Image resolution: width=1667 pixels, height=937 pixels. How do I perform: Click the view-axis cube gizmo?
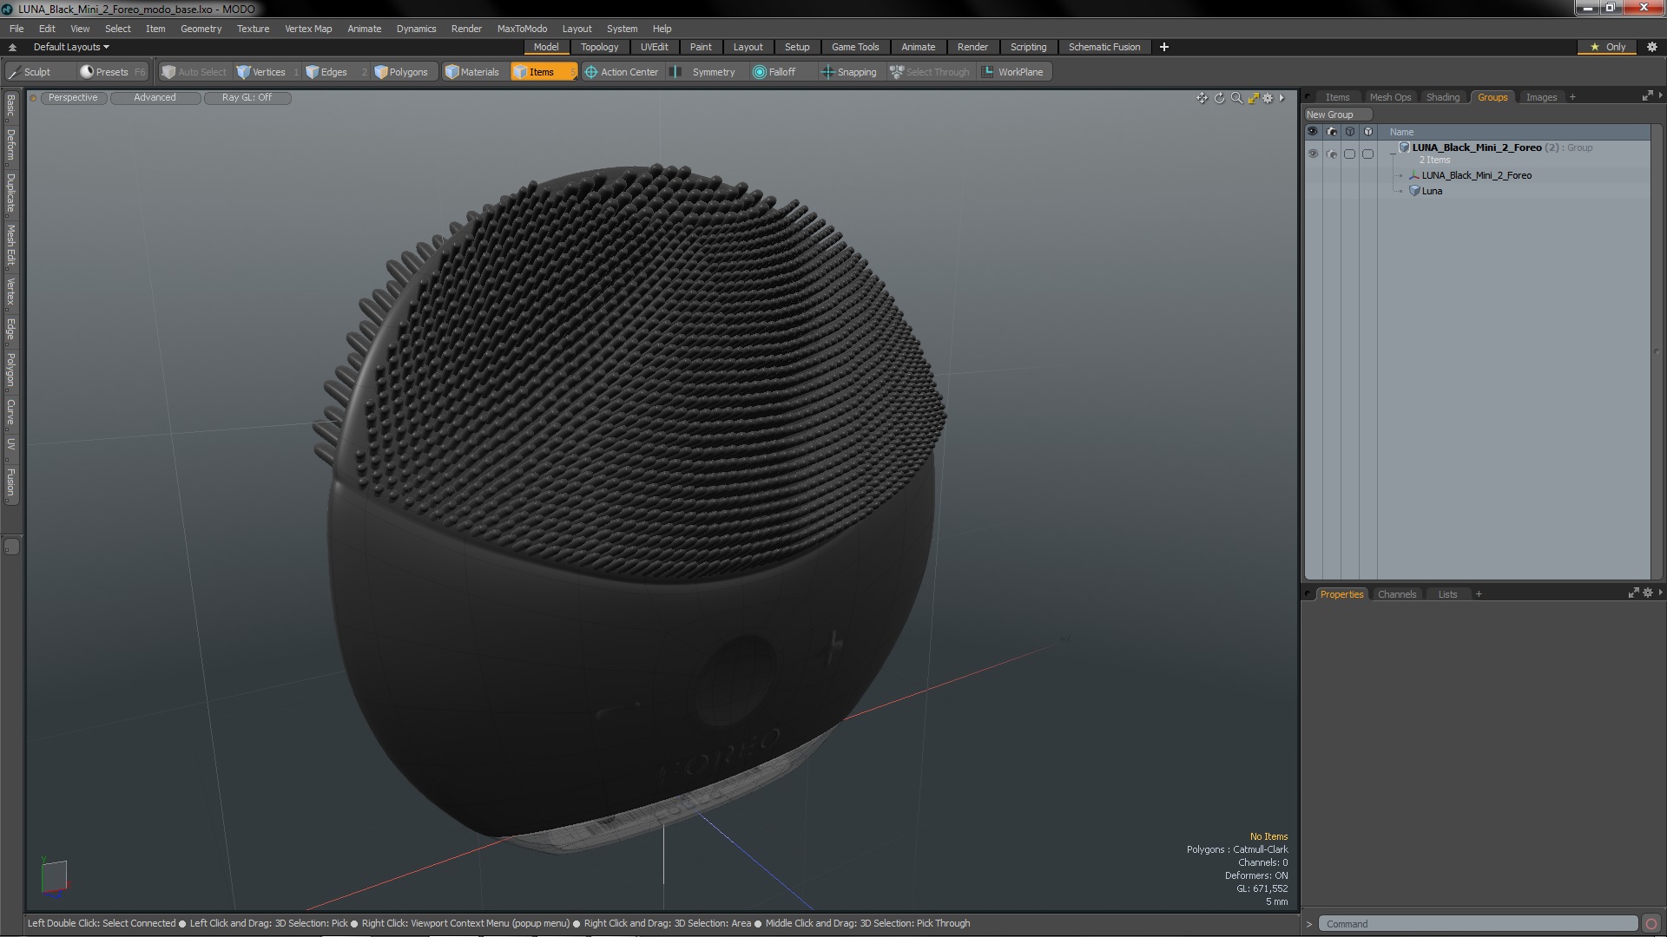[x=54, y=875]
